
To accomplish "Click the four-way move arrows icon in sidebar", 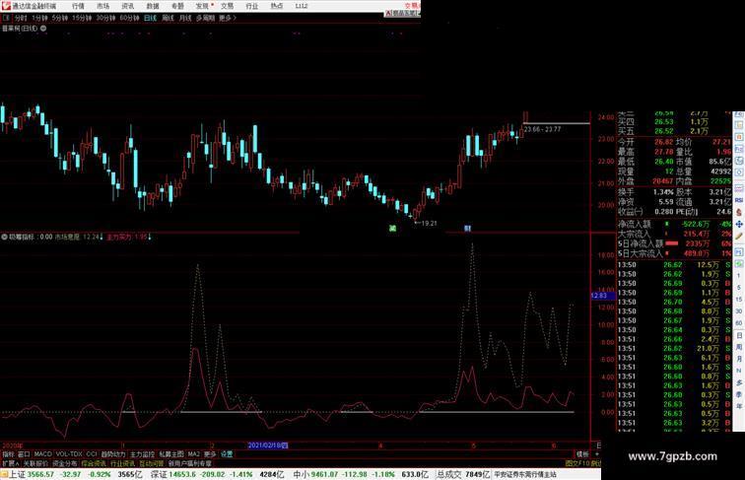I will click(x=739, y=224).
